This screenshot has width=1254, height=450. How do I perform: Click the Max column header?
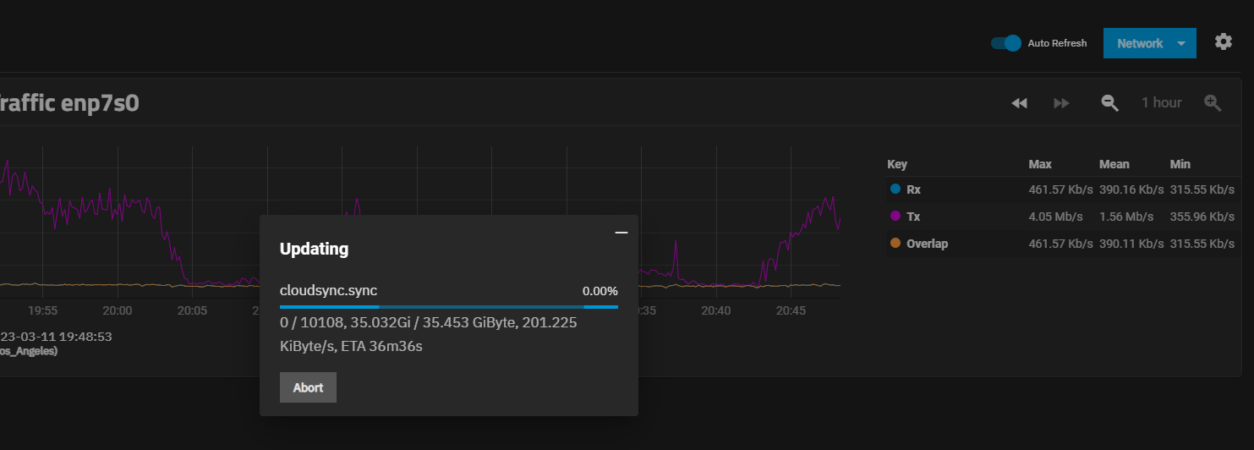pos(1040,164)
